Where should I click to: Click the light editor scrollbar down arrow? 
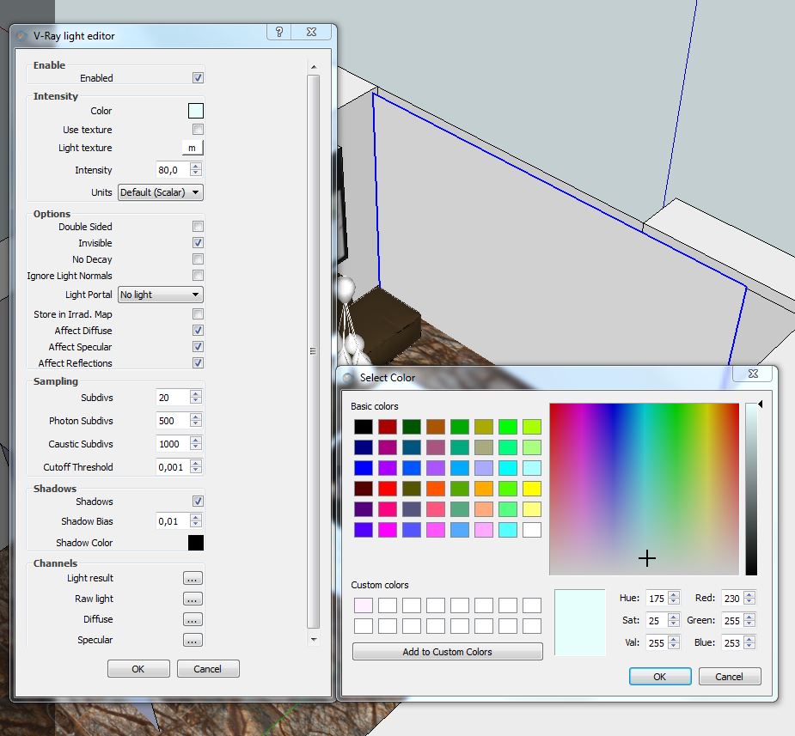(314, 639)
